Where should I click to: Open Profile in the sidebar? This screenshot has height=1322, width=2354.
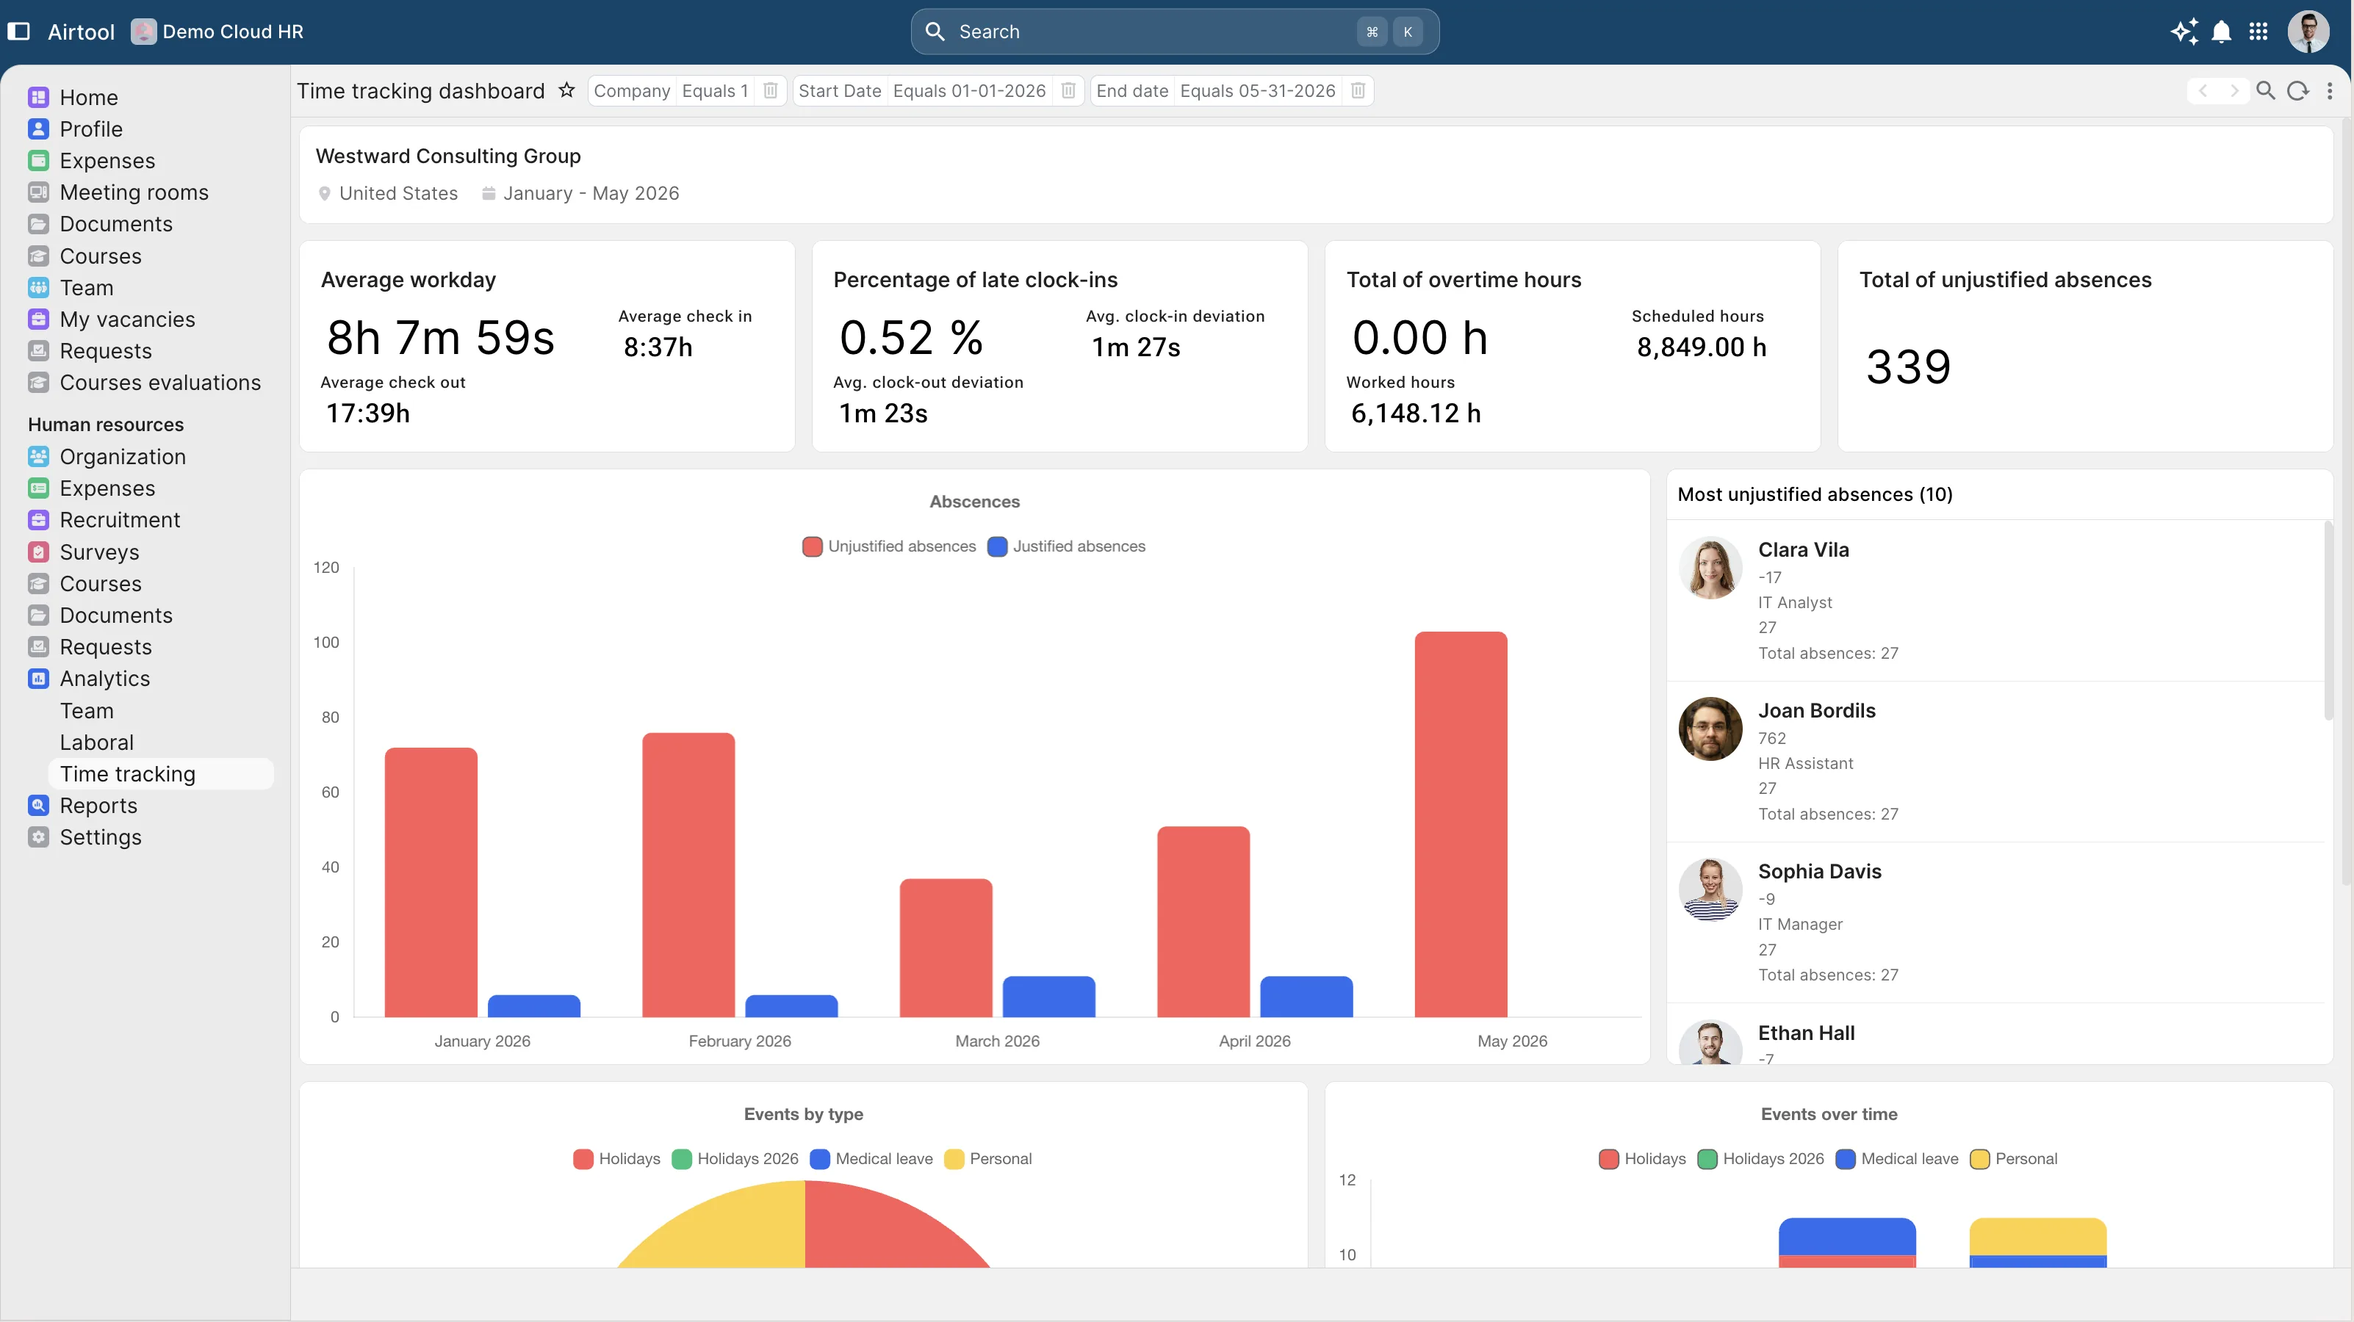click(x=90, y=129)
